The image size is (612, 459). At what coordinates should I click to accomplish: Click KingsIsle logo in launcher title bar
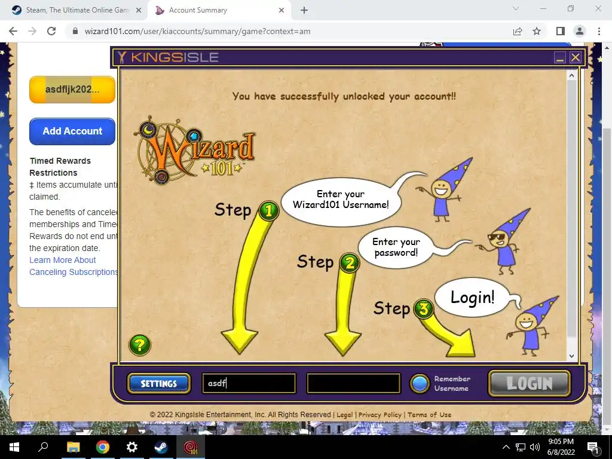pyautogui.click(x=168, y=57)
